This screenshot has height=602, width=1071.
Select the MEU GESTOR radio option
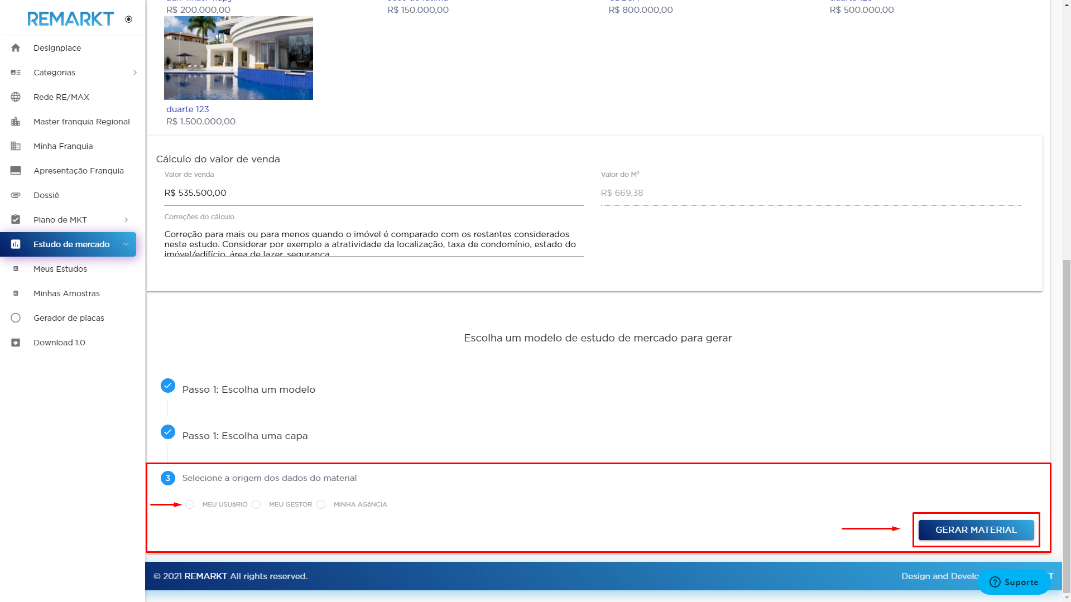(x=256, y=504)
